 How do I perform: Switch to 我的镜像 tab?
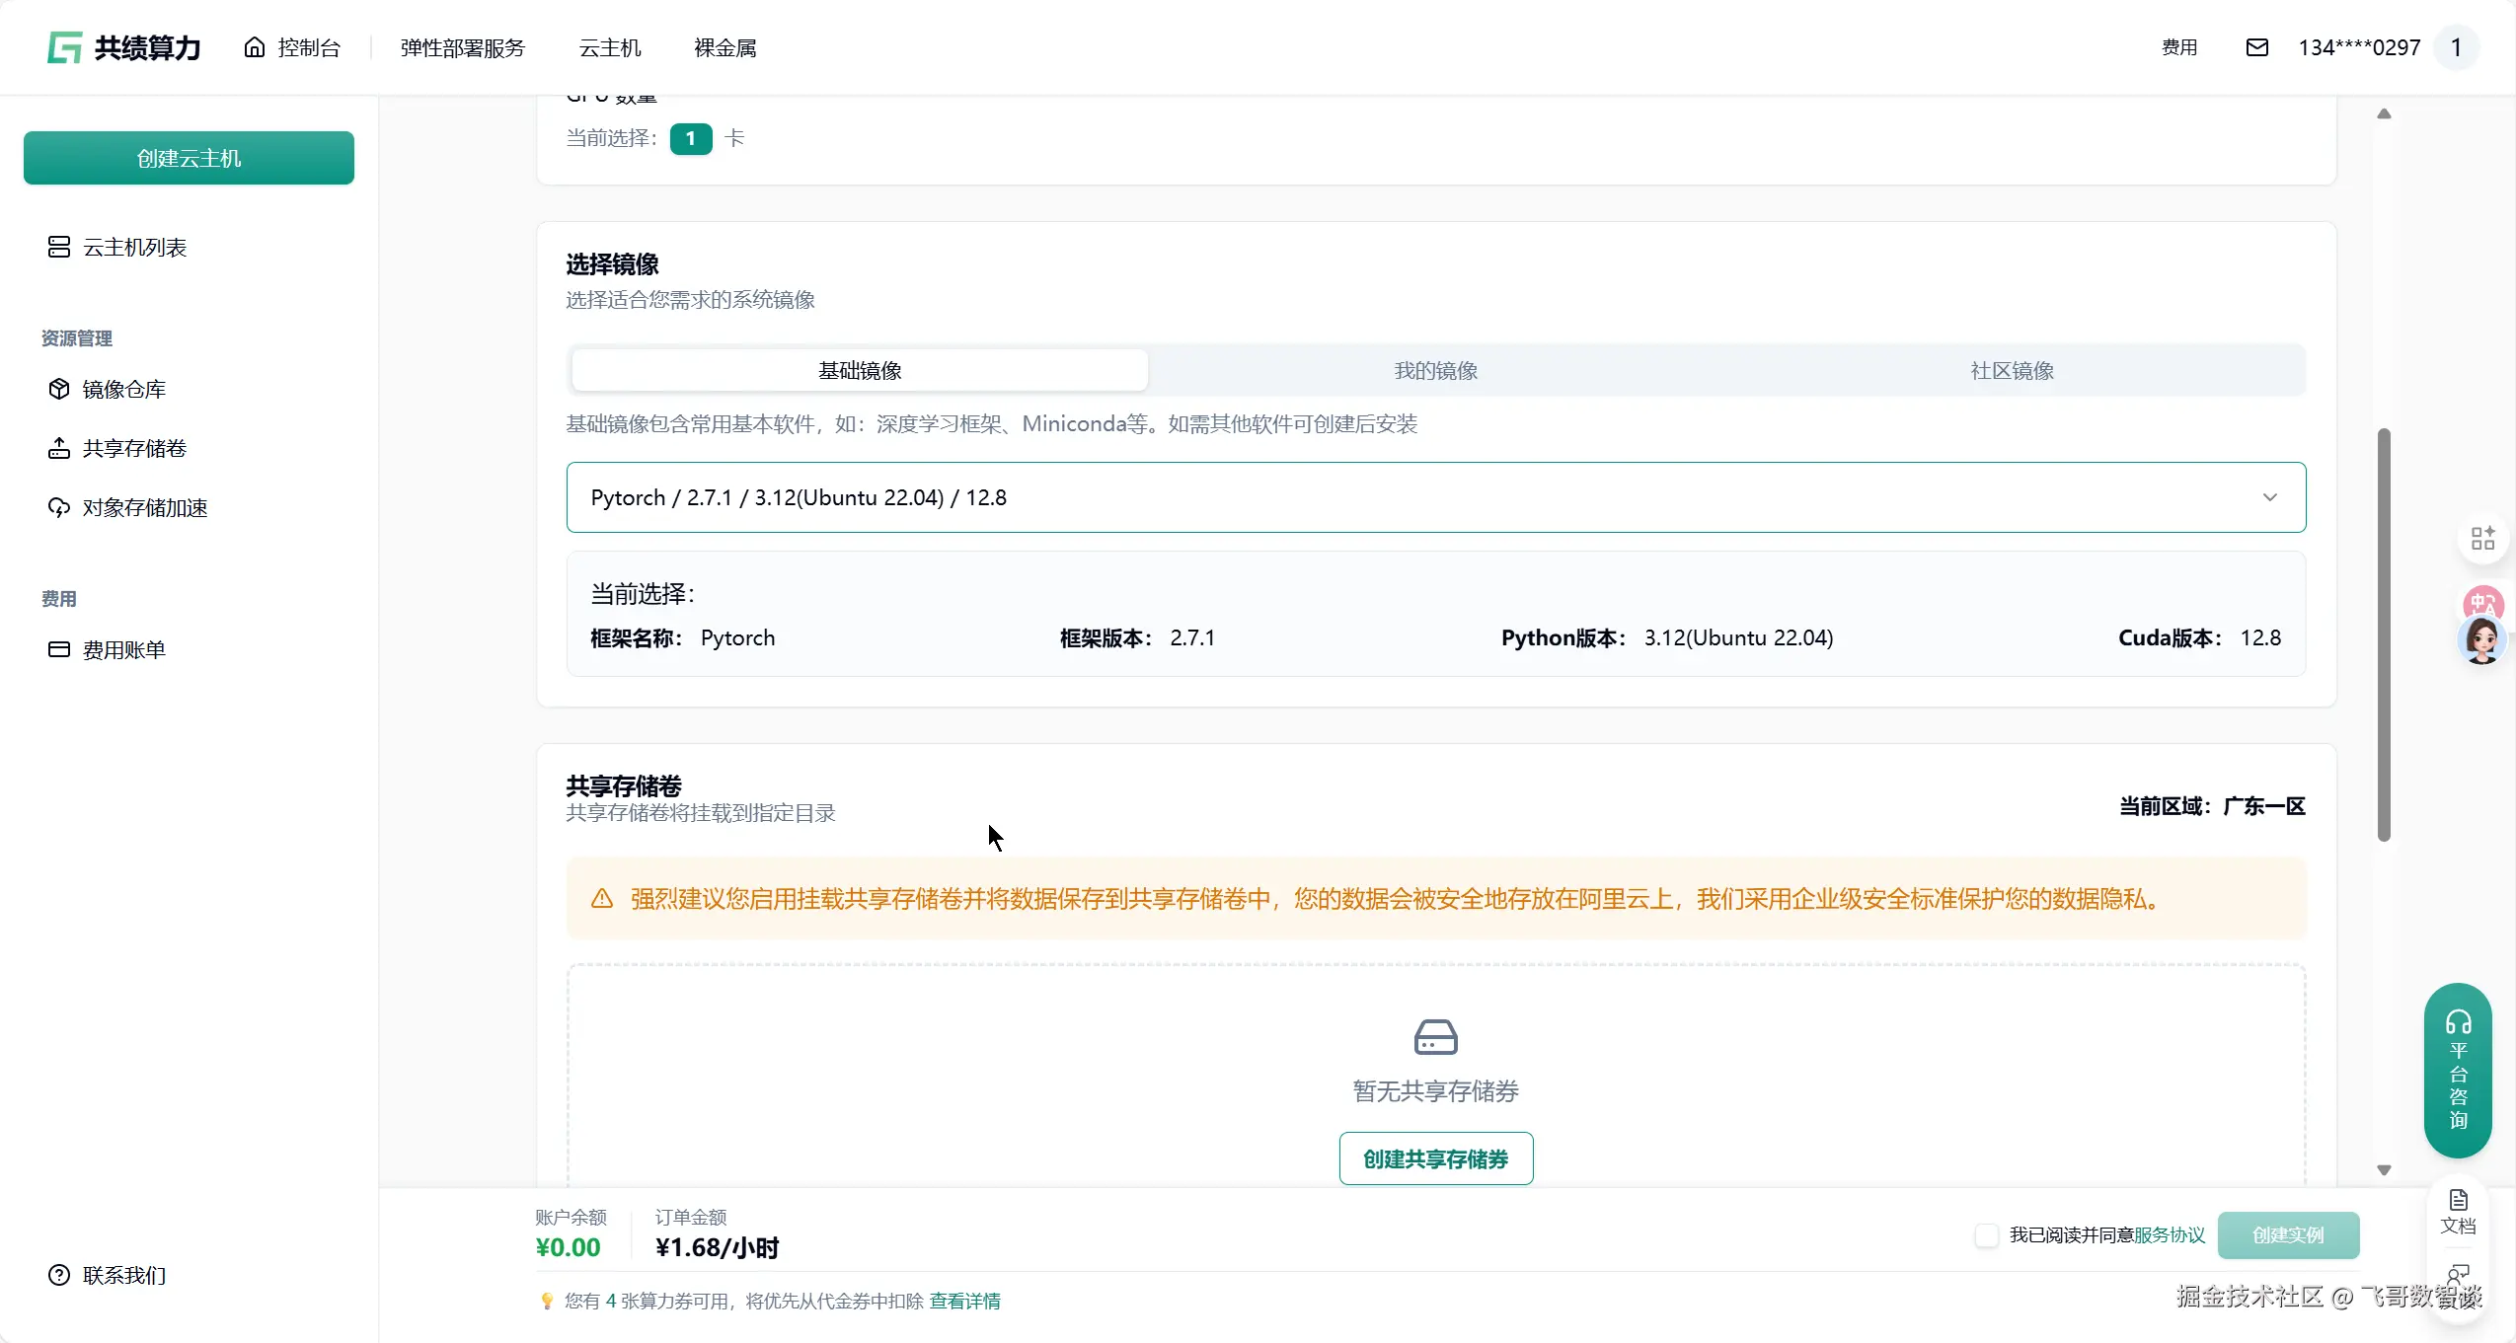tap(1435, 371)
